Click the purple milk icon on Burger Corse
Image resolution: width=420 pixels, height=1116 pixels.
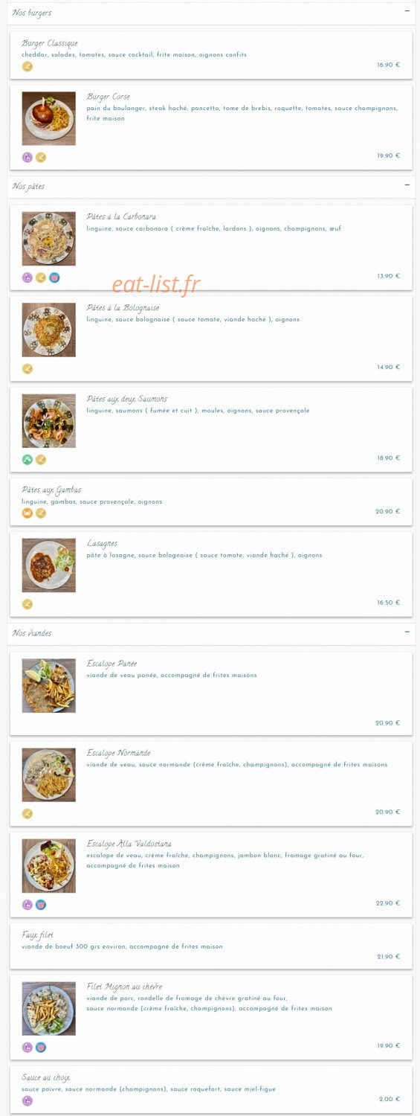point(28,157)
